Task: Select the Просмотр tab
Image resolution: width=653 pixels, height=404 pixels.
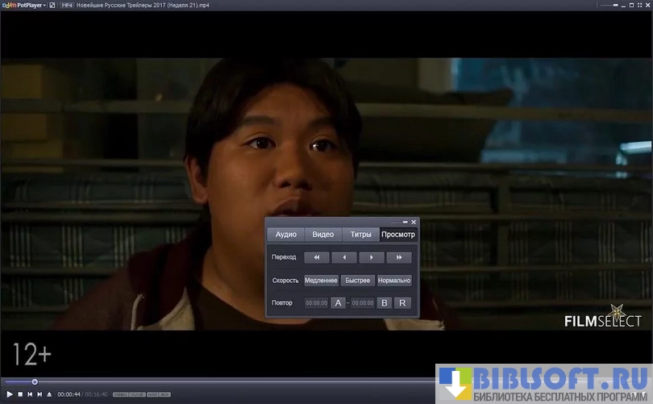Action: click(x=398, y=235)
